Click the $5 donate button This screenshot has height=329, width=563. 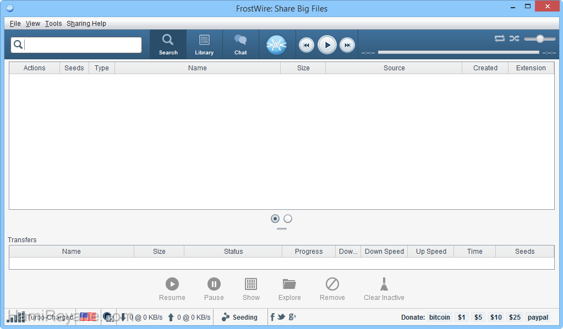tap(478, 317)
